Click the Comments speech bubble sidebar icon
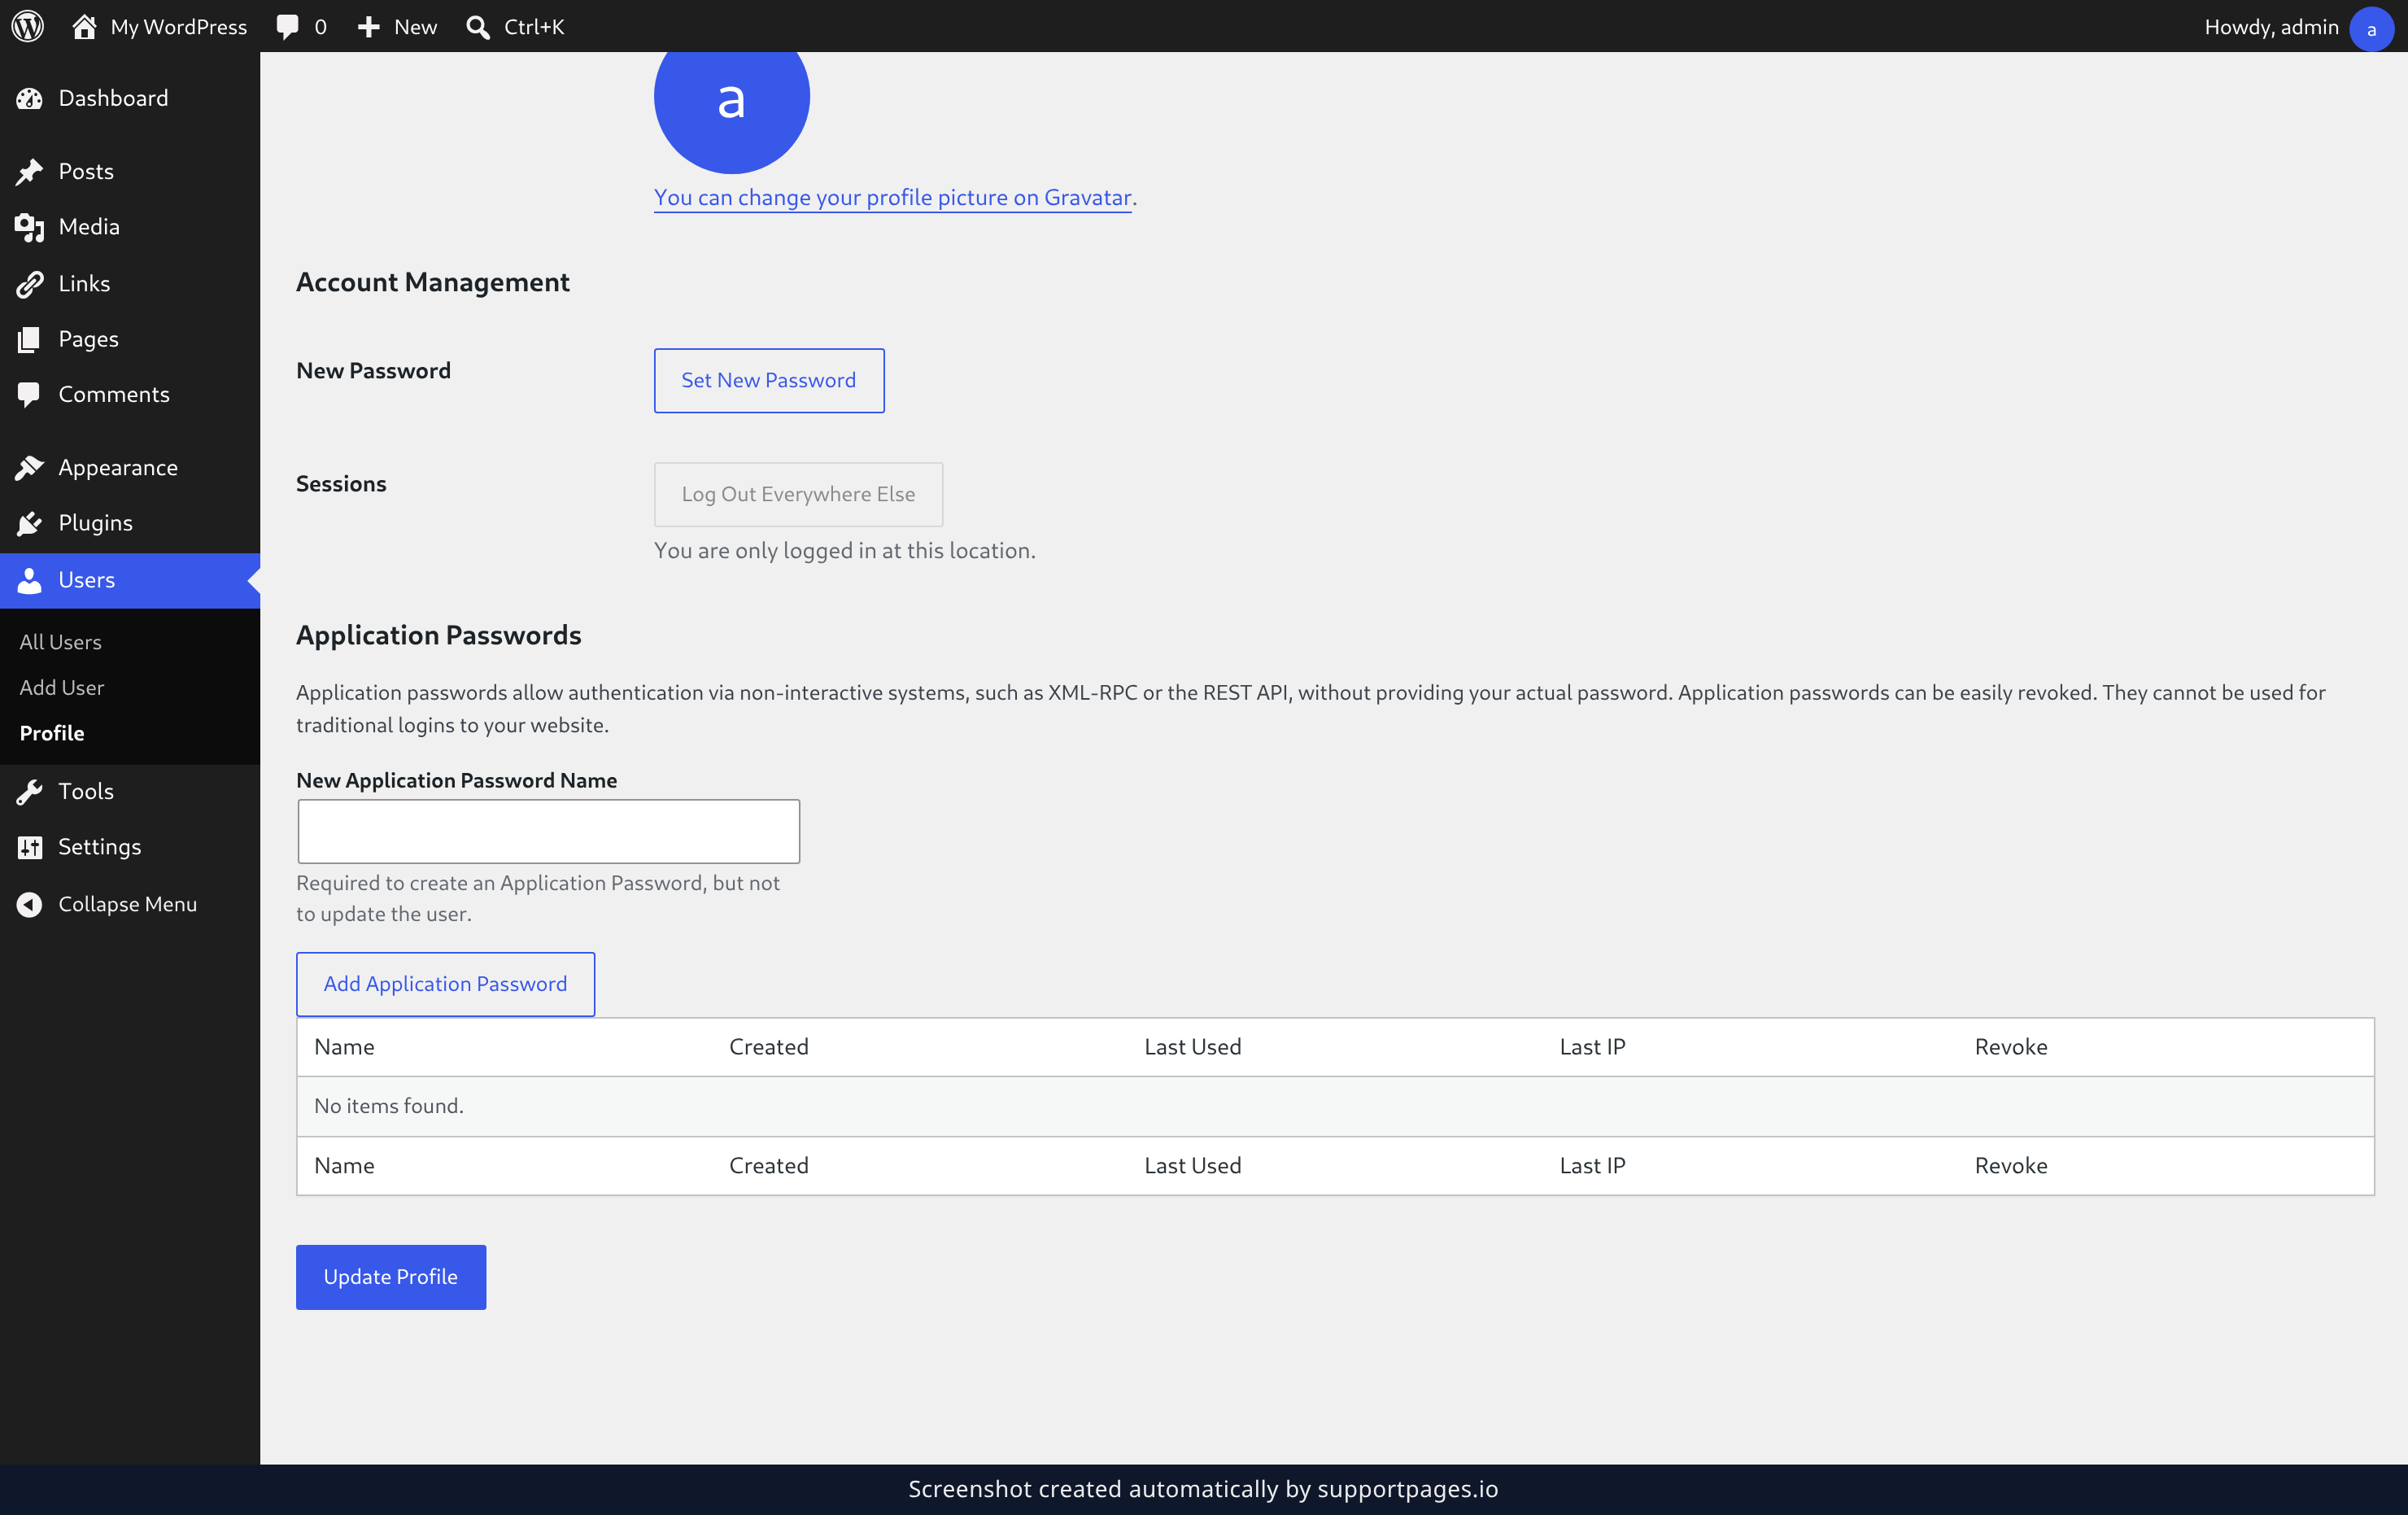 point(29,395)
